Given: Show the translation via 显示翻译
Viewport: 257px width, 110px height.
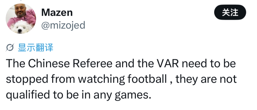Looking at the screenshot, I should [x=35, y=48].
